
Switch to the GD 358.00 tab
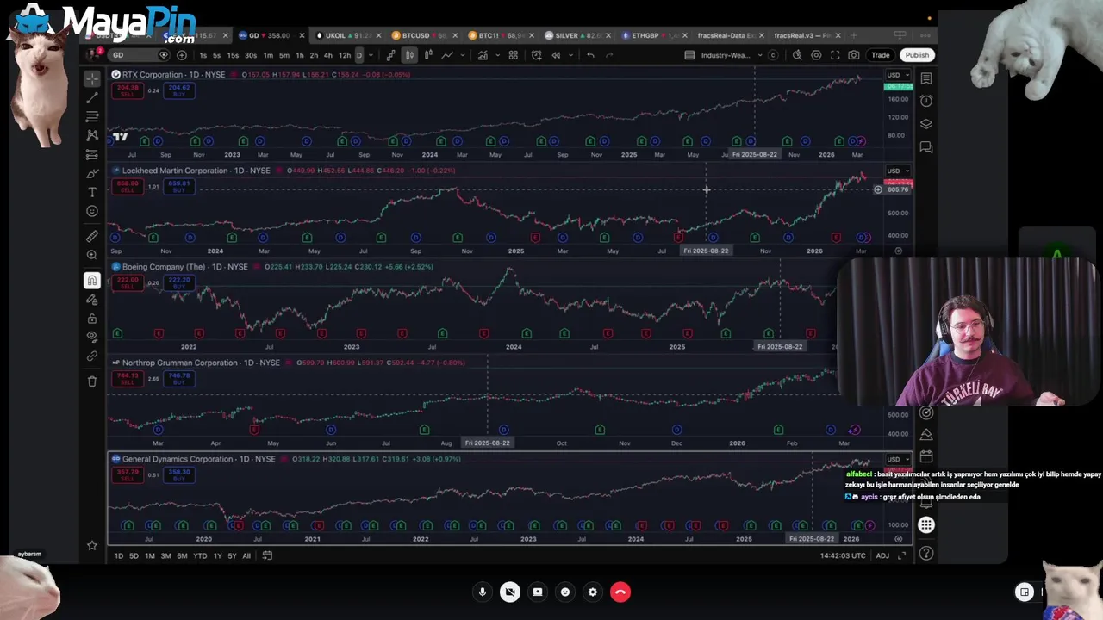[270, 35]
